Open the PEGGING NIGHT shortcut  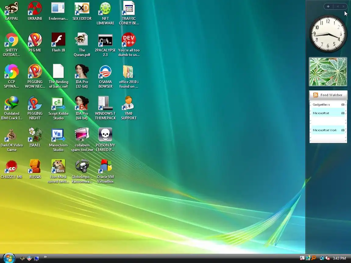click(x=35, y=108)
